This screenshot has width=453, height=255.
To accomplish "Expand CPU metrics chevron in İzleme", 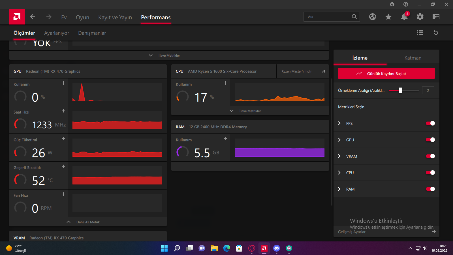I will click(x=339, y=173).
